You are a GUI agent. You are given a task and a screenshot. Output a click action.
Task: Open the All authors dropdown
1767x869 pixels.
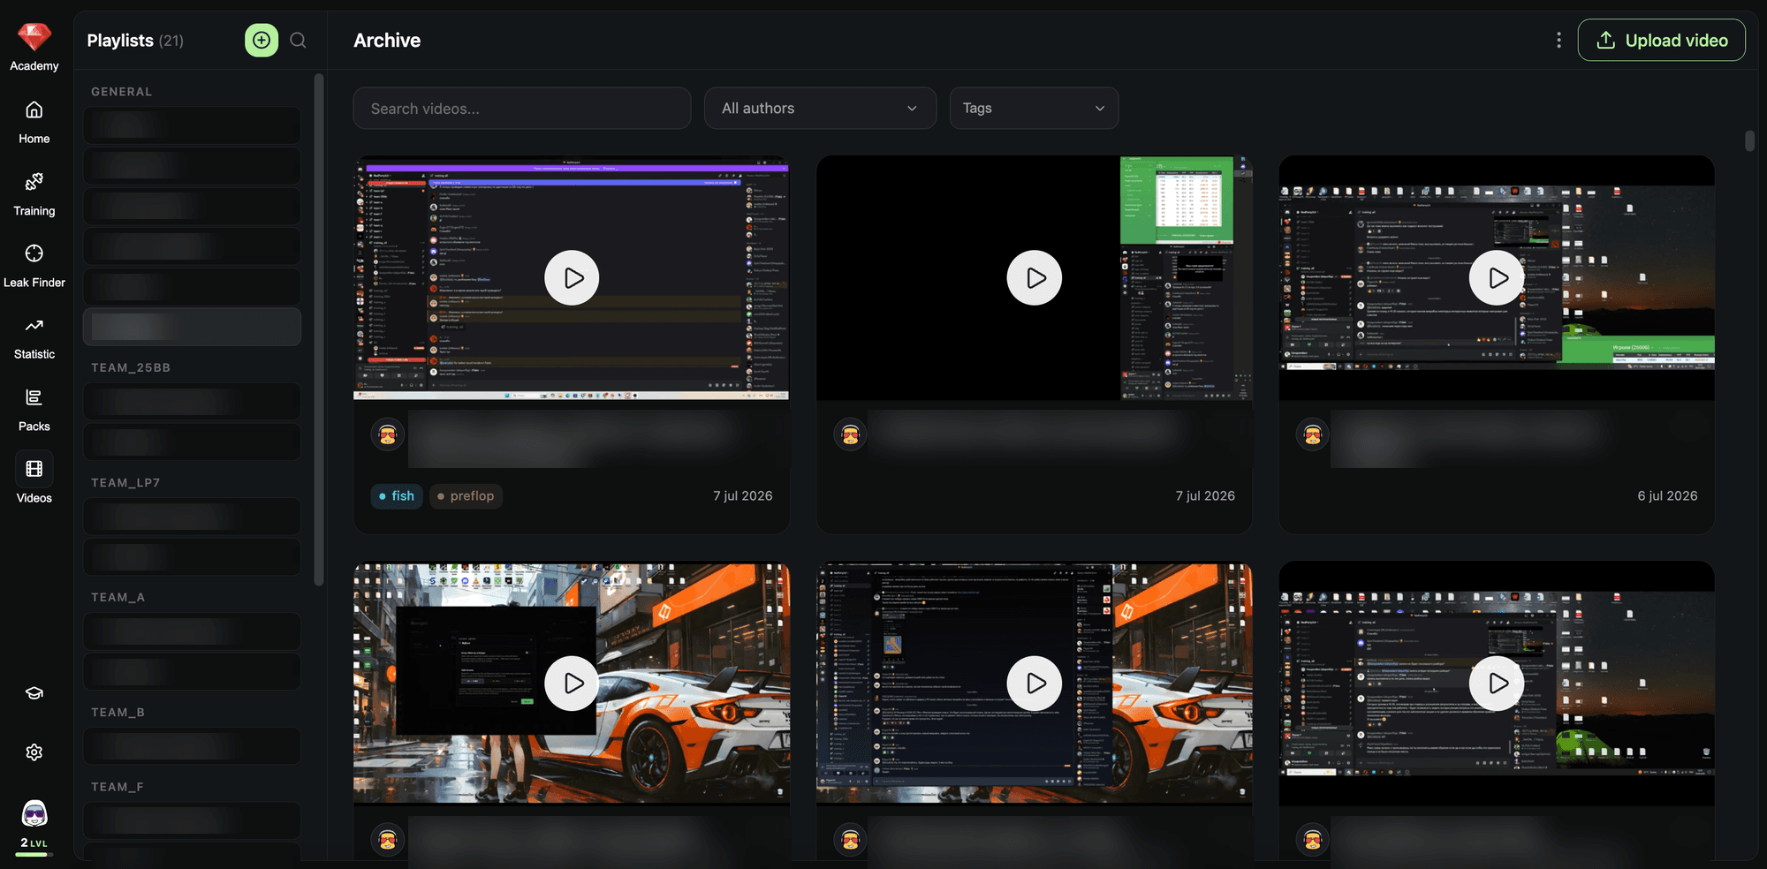coord(820,108)
